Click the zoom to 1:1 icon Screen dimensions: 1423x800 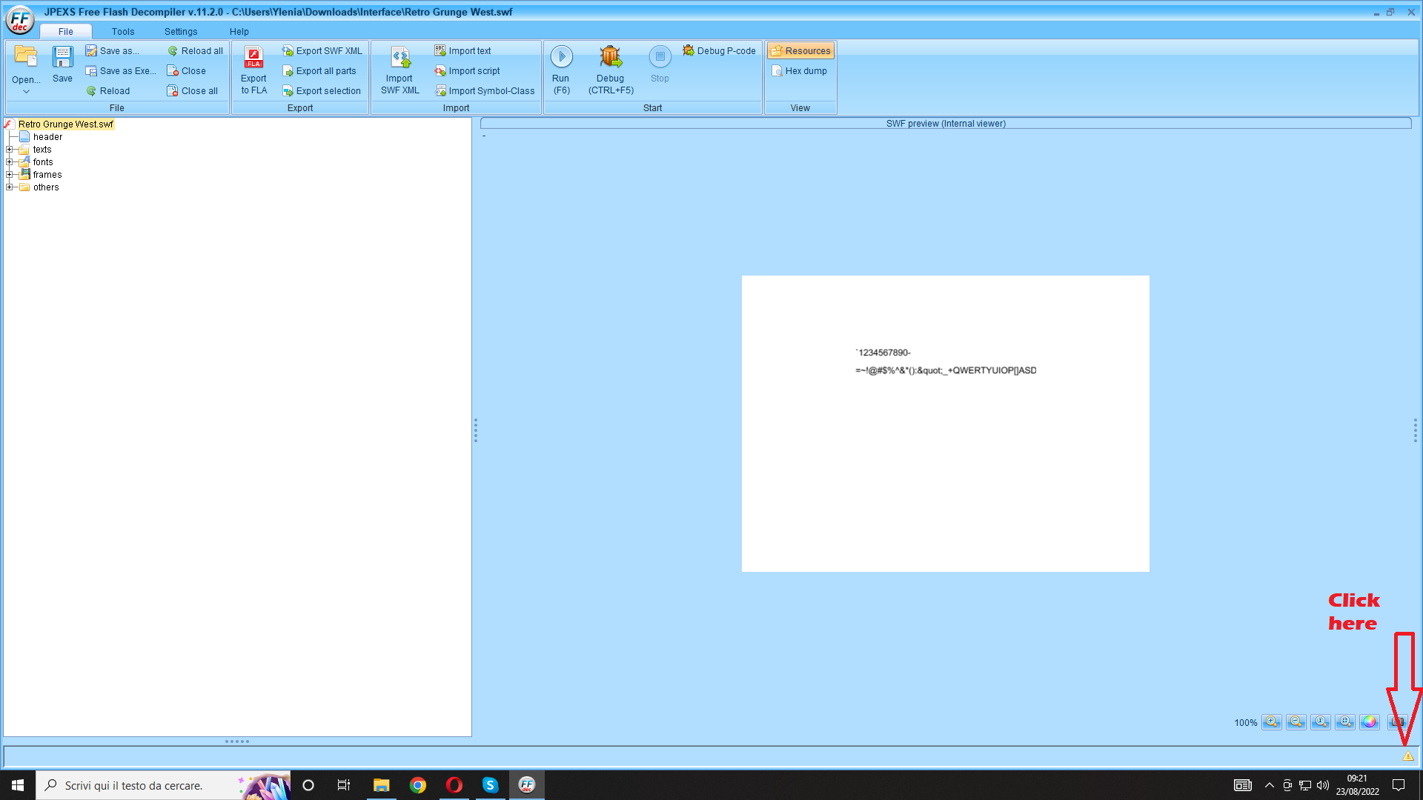click(1321, 722)
